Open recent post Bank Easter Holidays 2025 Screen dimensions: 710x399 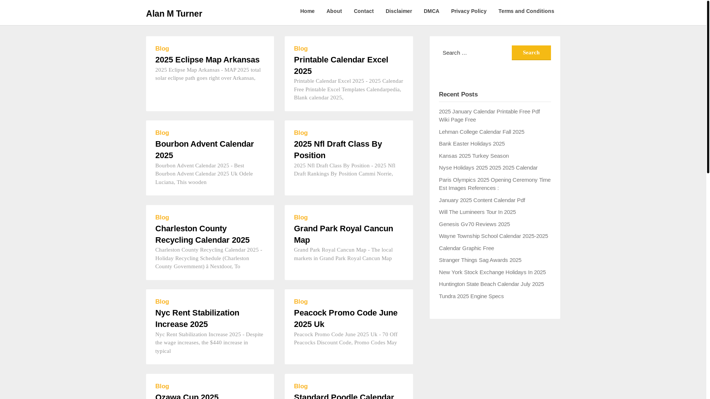coord(471,144)
